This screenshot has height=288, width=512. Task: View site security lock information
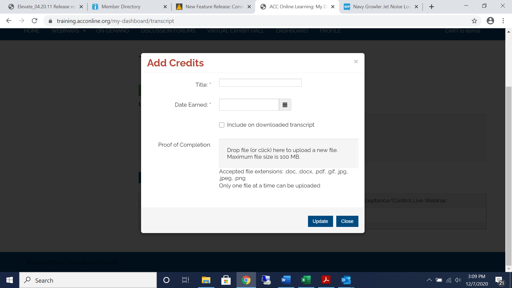tap(50, 21)
